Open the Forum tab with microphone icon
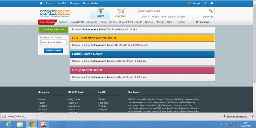Image resolution: width=256 pixels, height=128 pixels. [x=99, y=13]
